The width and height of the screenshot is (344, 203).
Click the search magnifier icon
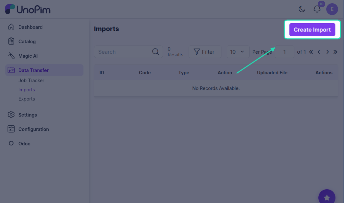[x=155, y=52]
